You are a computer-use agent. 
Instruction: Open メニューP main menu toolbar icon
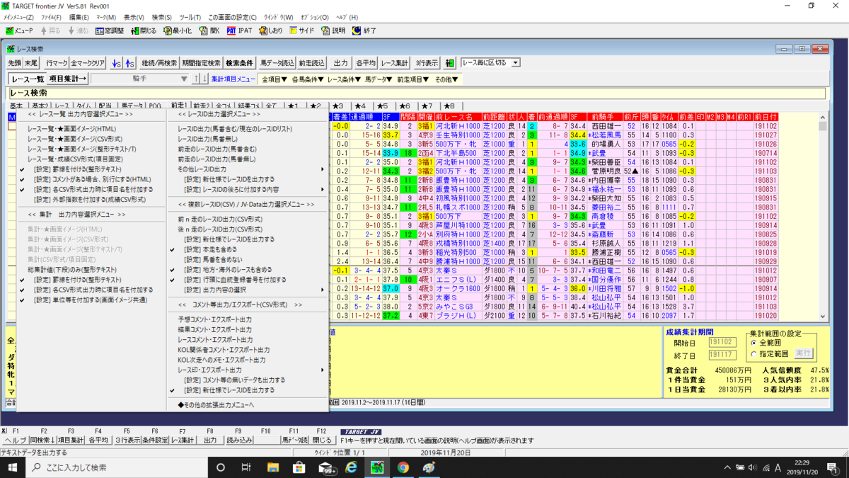pos(19,31)
